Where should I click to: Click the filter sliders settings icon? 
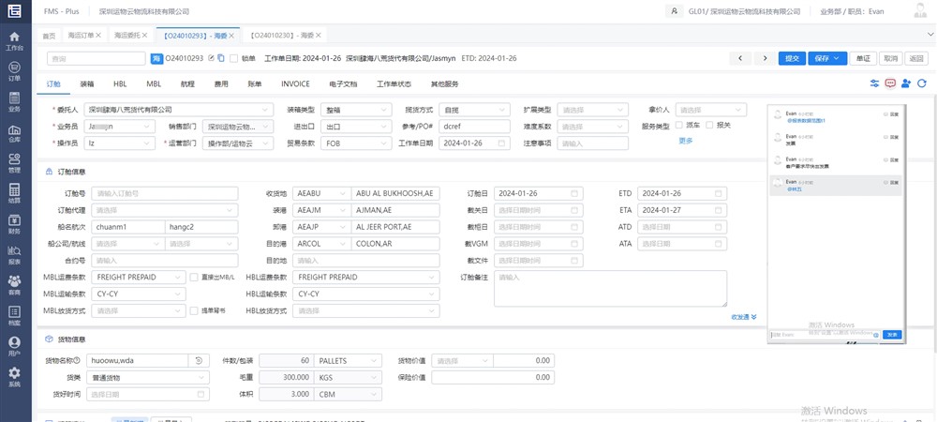click(x=874, y=83)
